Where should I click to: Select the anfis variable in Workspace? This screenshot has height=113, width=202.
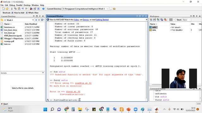click(x=154, y=27)
